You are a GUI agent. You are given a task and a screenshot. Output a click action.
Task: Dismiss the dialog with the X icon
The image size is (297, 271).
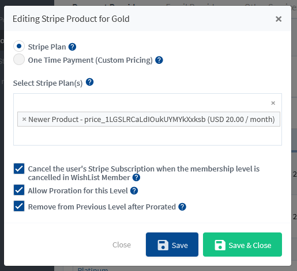click(x=279, y=19)
